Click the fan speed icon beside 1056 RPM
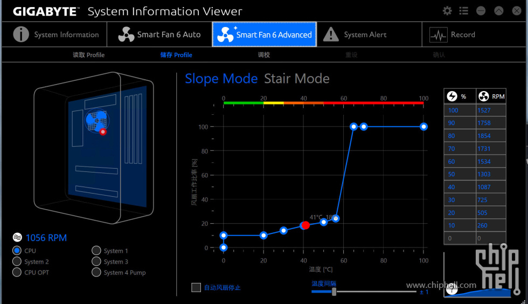The height and width of the screenshot is (304, 528). point(17,238)
